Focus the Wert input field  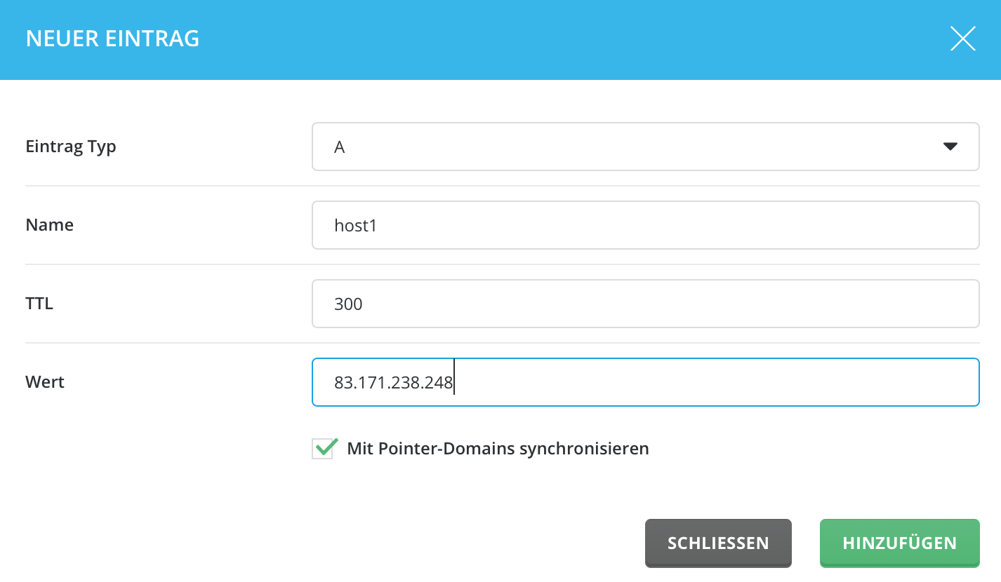(x=645, y=382)
